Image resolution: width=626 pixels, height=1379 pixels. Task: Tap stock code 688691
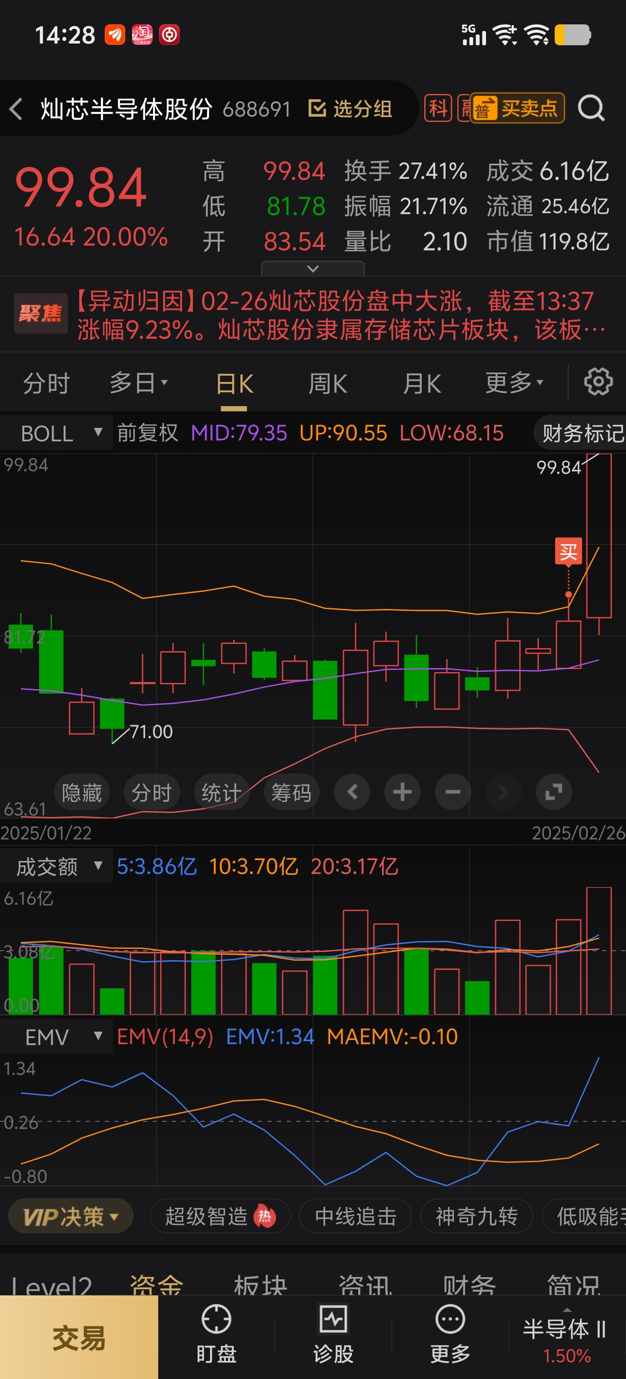click(x=256, y=109)
